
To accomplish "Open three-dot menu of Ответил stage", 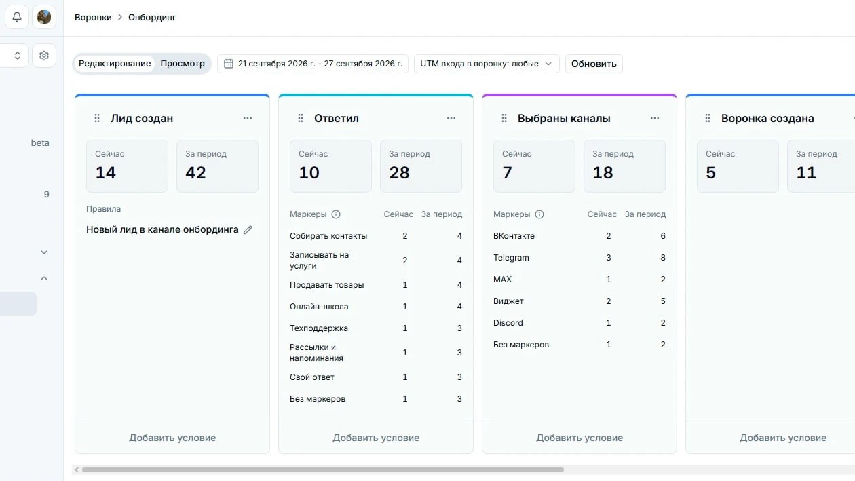I will pos(451,118).
